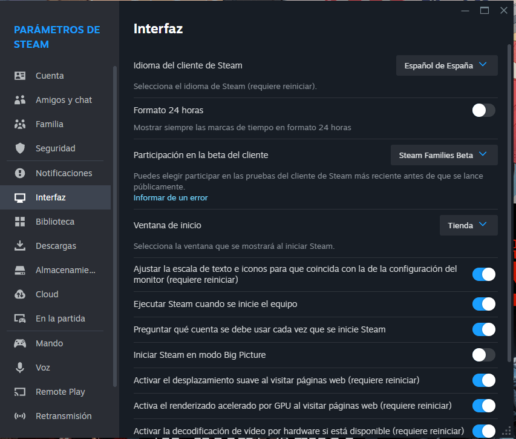Select the Cloud upload icon

20,294
